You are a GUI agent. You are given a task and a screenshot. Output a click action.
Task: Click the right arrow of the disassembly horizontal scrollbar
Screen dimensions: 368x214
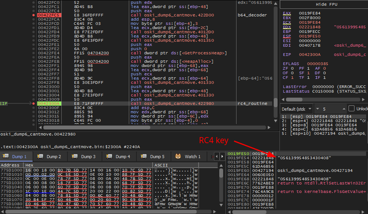pyautogui.click(x=269, y=128)
